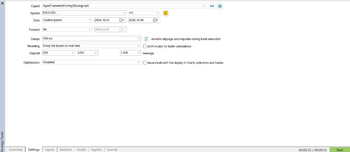Image resolution: width=350 pixels, height=152 pixels.
Task: Expand the Optimization dropdown
Action: point(92,62)
